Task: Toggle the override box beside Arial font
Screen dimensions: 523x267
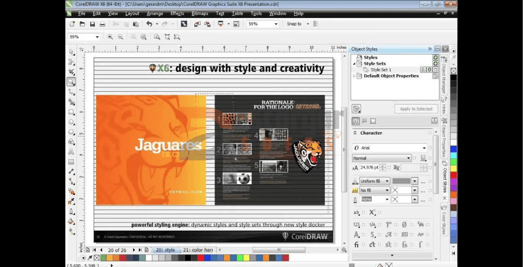Action: 430,148
